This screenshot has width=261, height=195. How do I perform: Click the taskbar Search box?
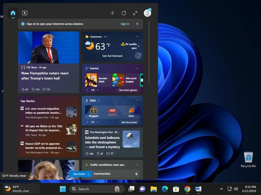click(x=97, y=189)
